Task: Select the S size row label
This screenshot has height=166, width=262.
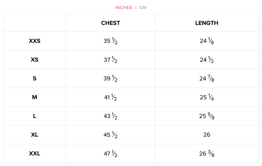Action: coord(35,79)
